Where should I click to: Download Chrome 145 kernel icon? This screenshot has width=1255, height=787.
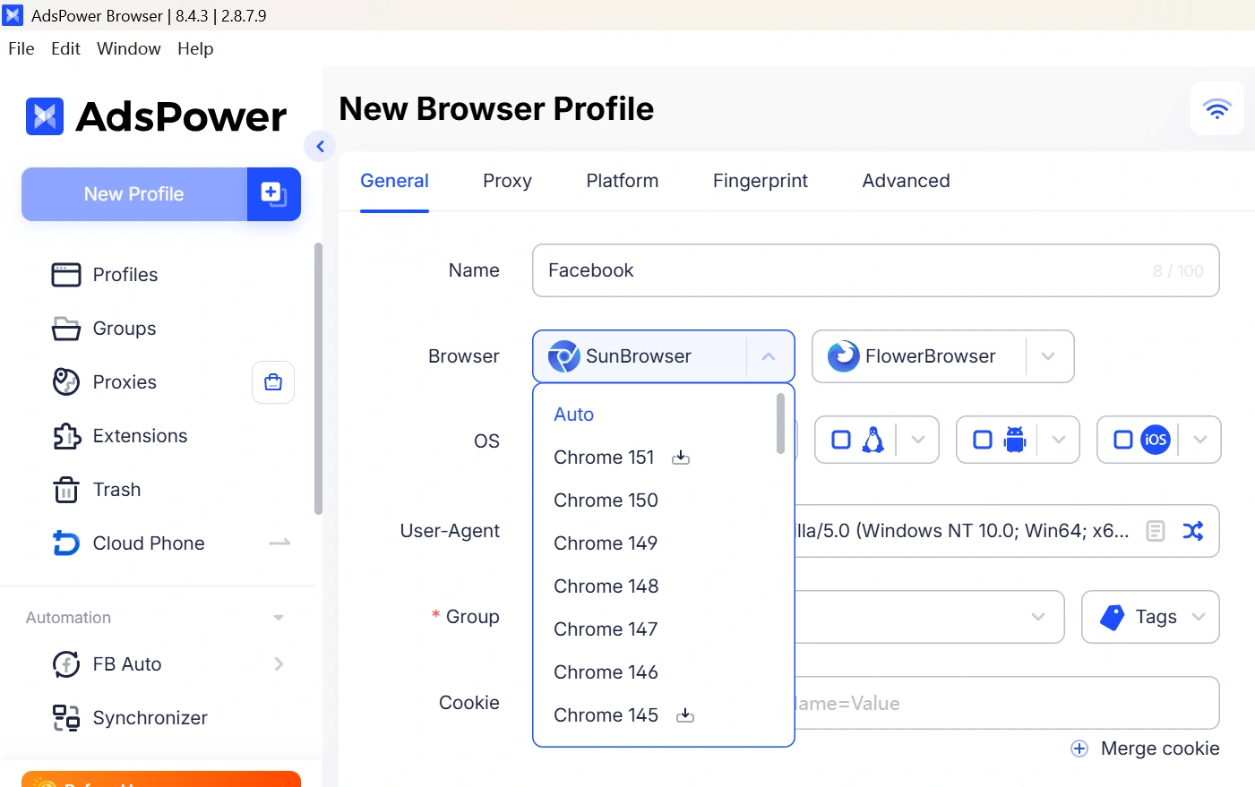click(x=685, y=715)
